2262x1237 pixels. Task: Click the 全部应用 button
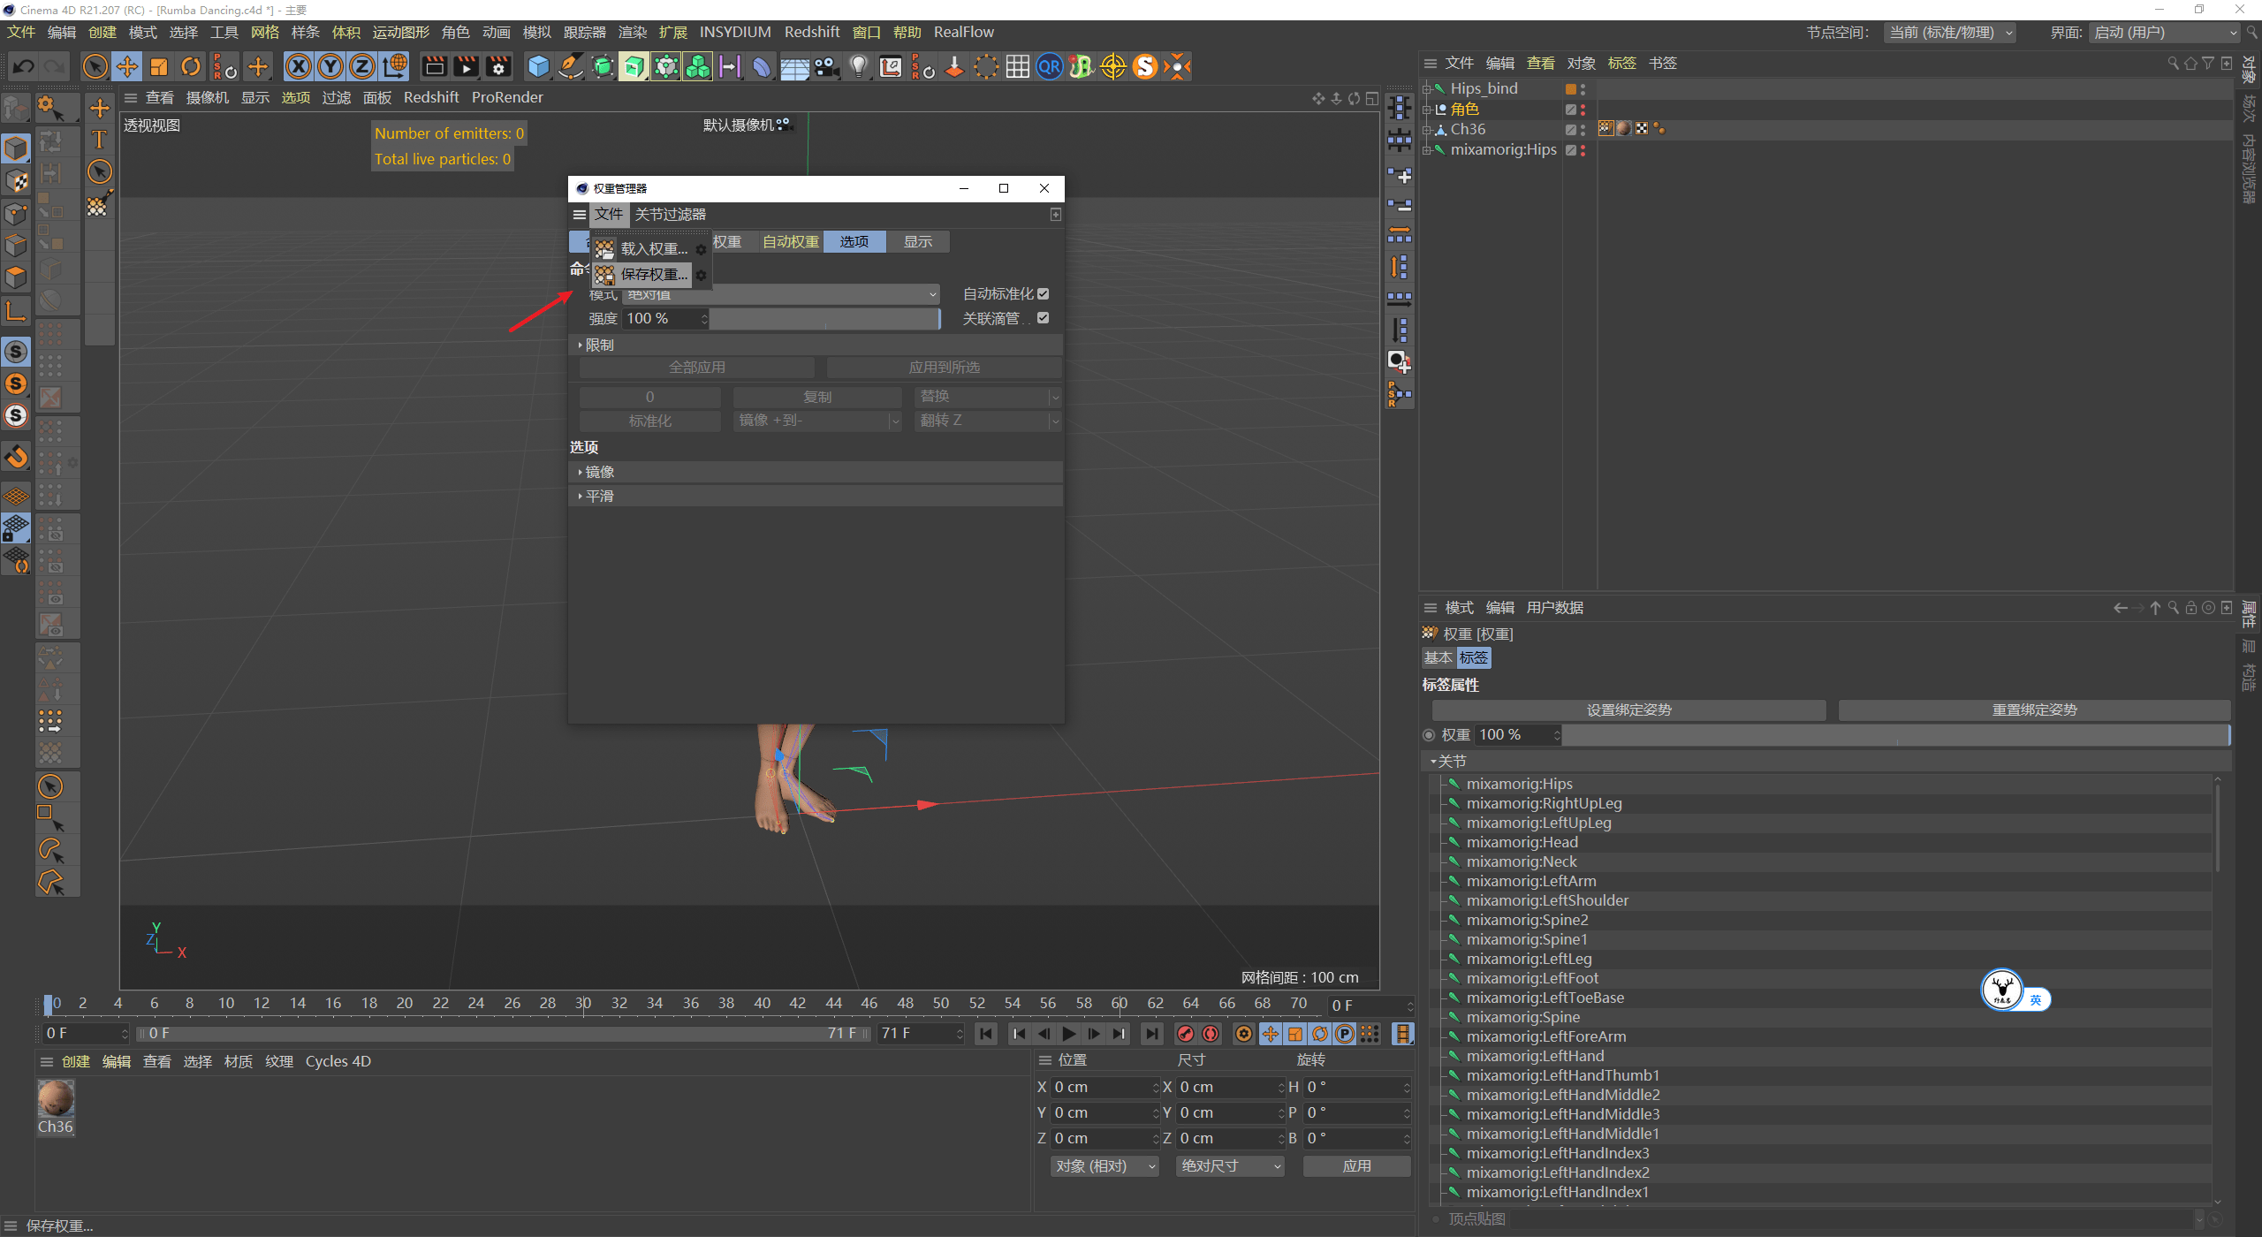click(697, 367)
